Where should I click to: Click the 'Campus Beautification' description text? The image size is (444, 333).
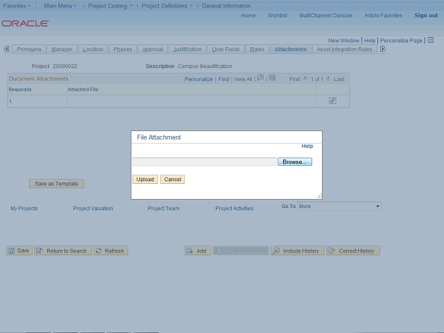(x=205, y=66)
